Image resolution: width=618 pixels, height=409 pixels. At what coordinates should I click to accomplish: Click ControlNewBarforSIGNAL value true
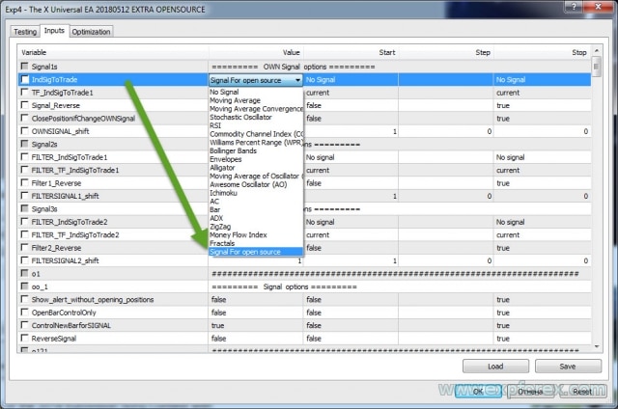tap(217, 325)
